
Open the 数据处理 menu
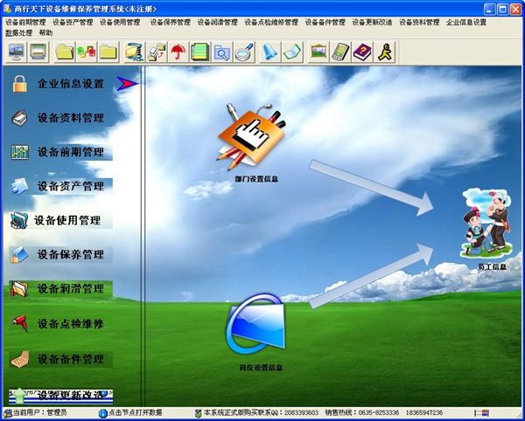18,32
